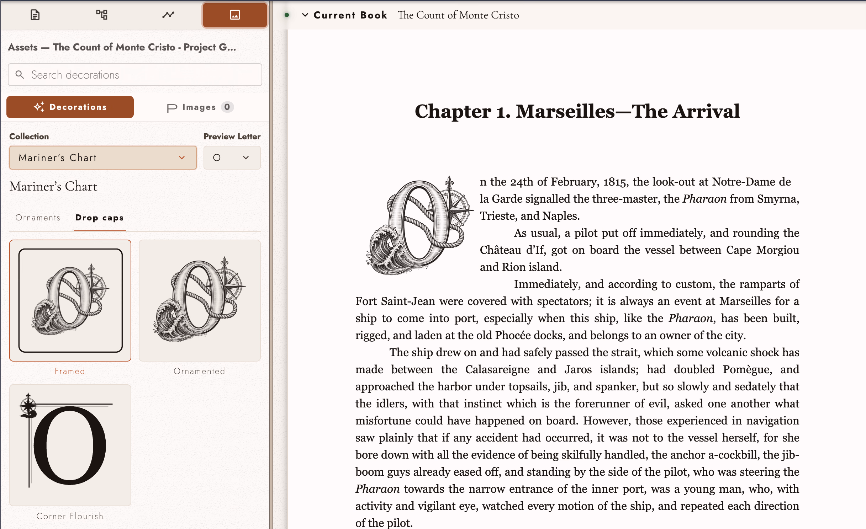866x529 pixels.
Task: Click the Mariner's Chart heading text
Action: pyautogui.click(x=53, y=186)
